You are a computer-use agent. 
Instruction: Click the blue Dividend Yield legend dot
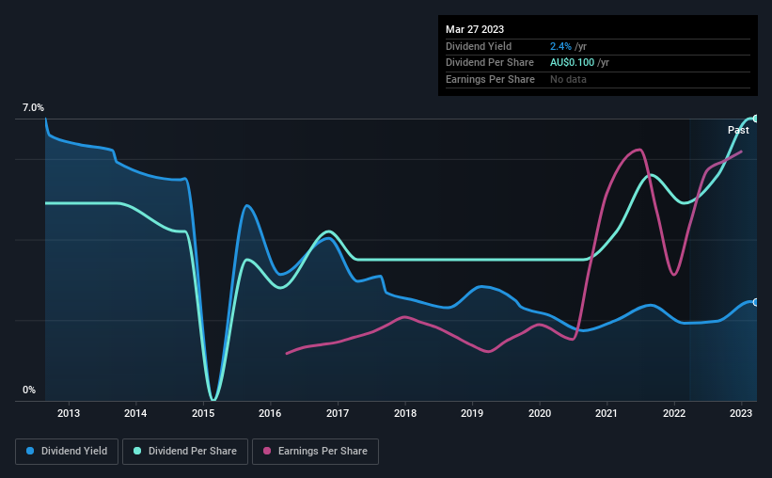click(30, 452)
